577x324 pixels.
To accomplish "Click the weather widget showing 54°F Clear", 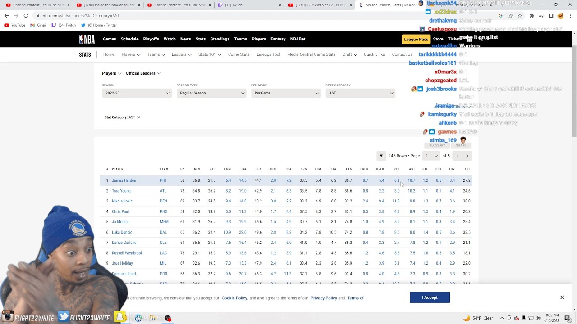I will [478, 318].
